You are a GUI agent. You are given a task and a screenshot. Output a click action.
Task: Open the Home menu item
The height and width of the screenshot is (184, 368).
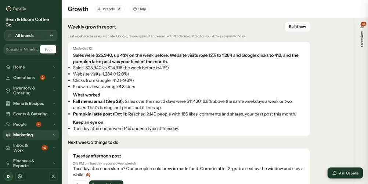[x=31, y=67]
